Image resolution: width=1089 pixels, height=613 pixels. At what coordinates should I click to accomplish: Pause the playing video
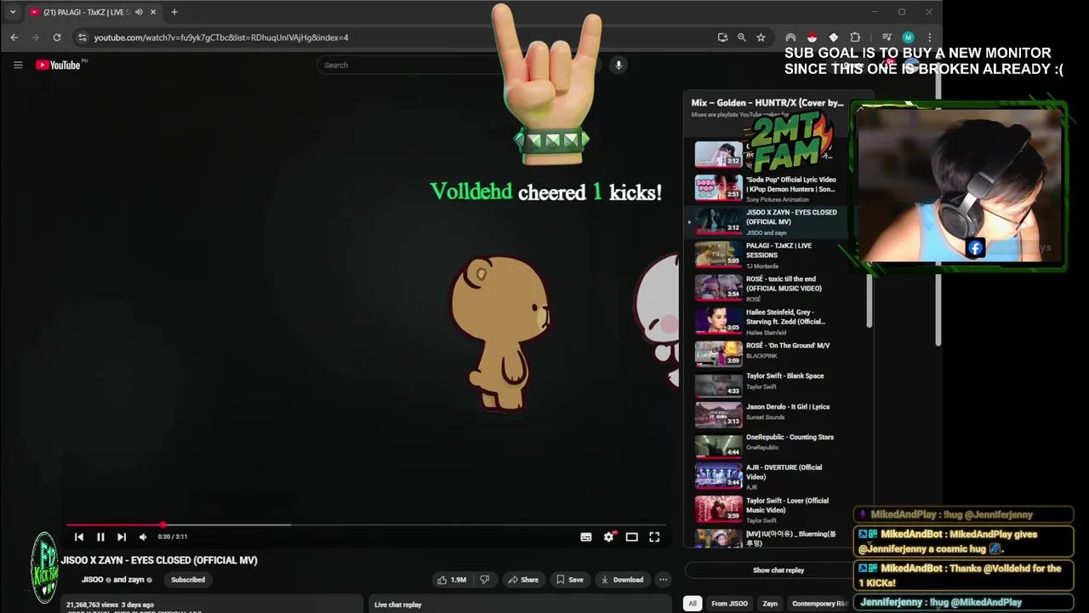pos(100,536)
